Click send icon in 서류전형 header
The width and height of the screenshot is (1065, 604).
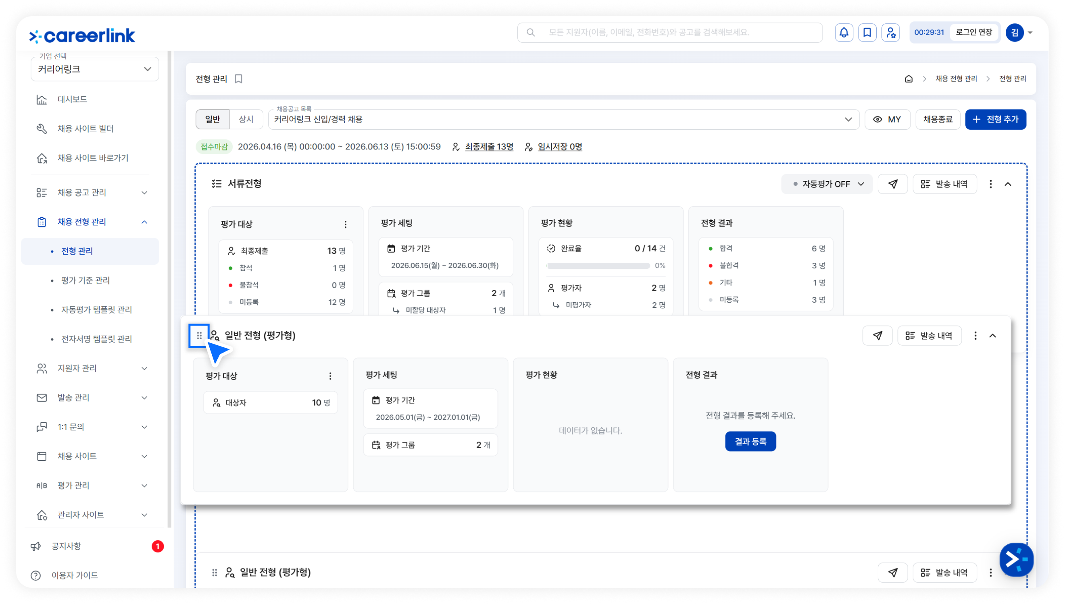pyautogui.click(x=893, y=184)
